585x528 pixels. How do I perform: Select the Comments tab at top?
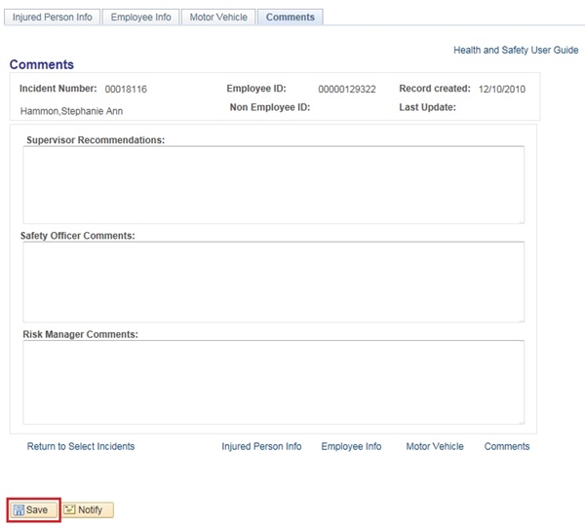click(x=290, y=18)
